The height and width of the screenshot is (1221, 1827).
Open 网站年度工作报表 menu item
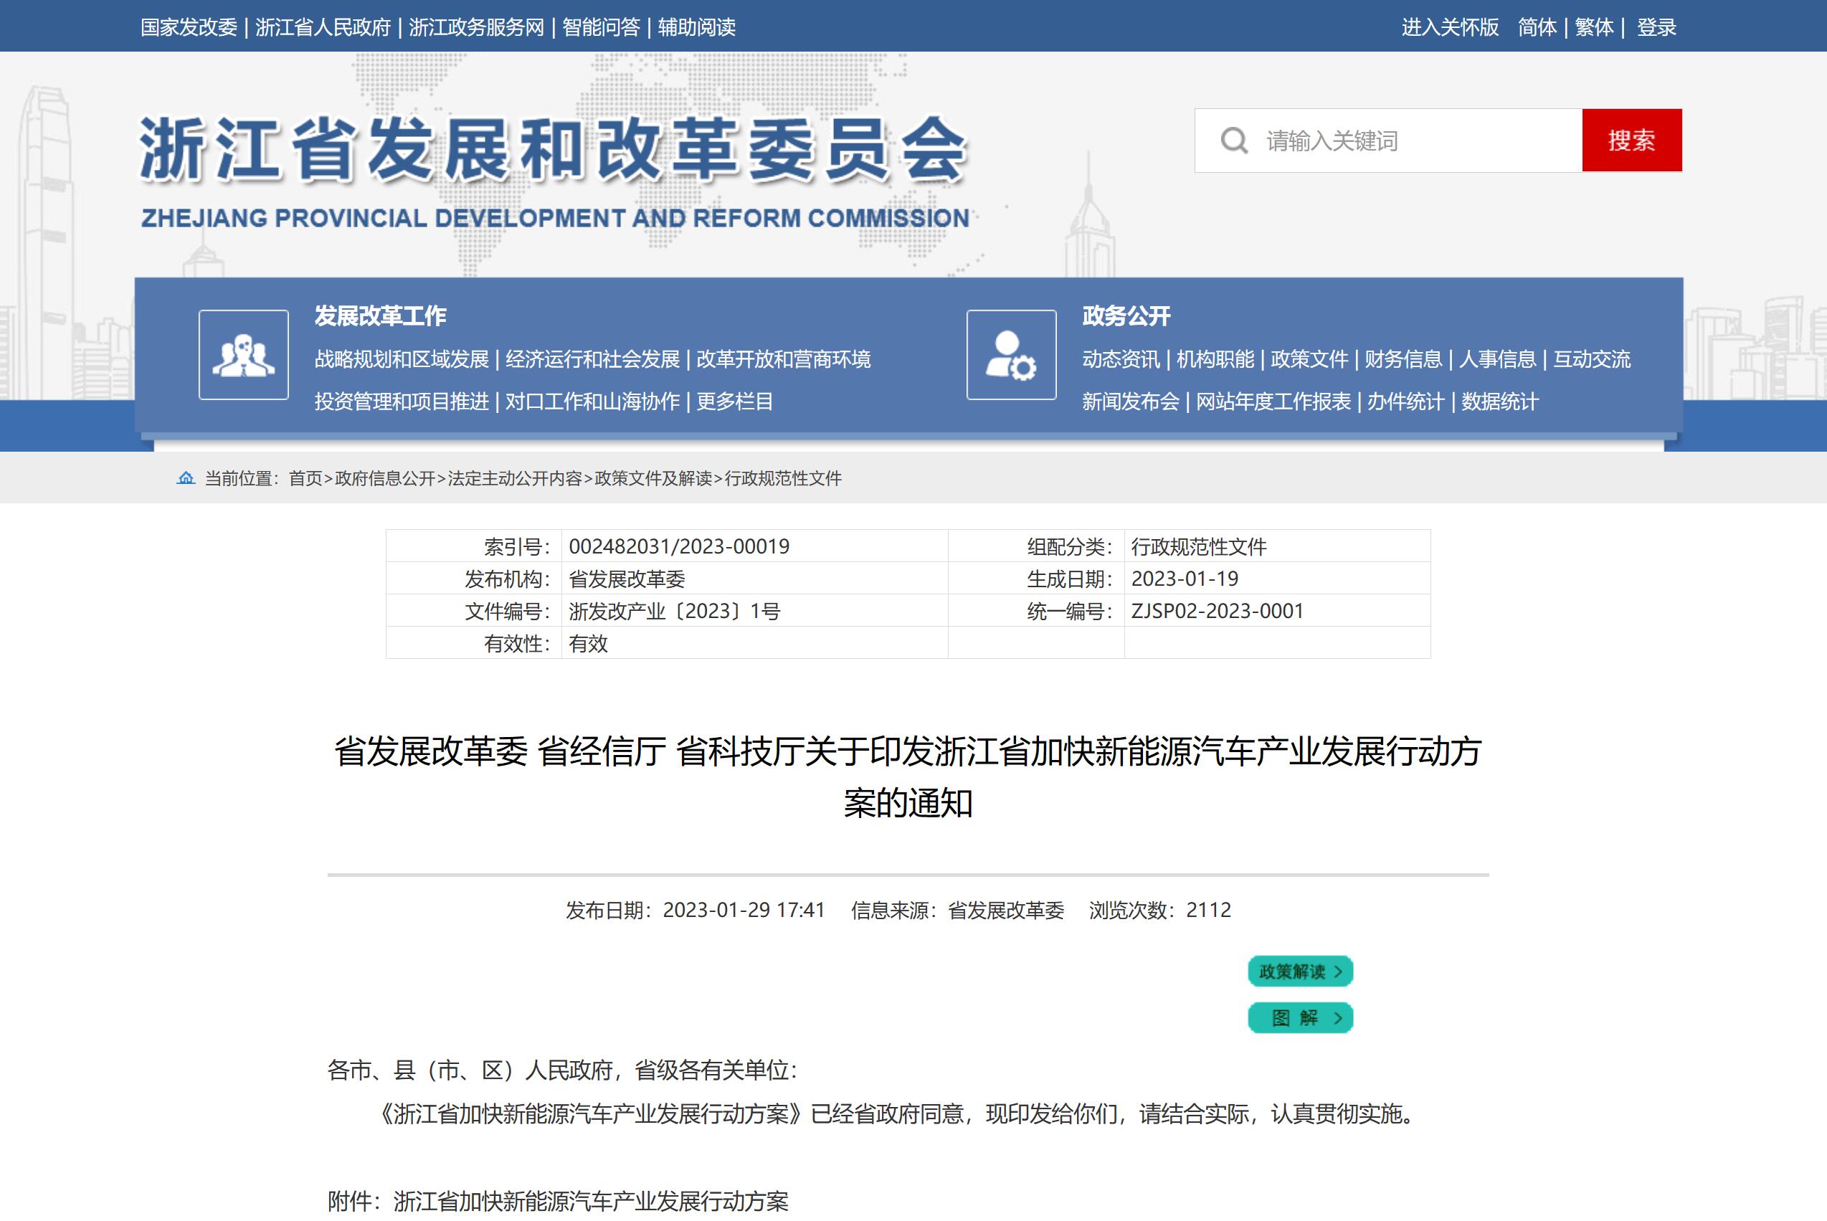click(x=1273, y=401)
